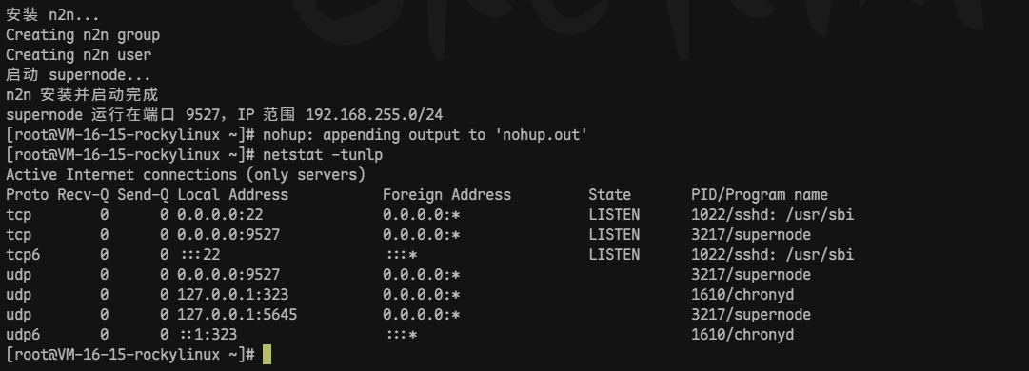Click the '127.0.0.1:5645' local address
1029x371 pixels.
pos(237,315)
